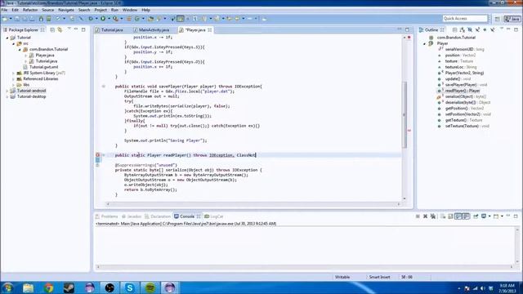
Task: Select Player.java in Package Explorer
Action: (45, 56)
